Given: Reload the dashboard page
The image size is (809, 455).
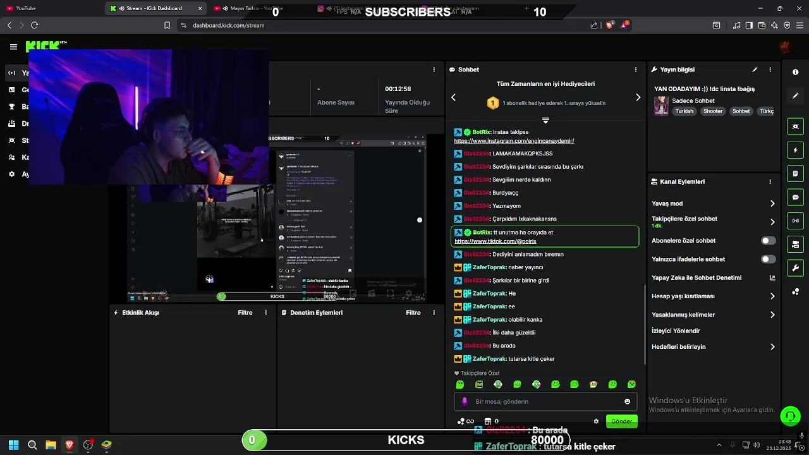Looking at the screenshot, I should click(x=34, y=25).
